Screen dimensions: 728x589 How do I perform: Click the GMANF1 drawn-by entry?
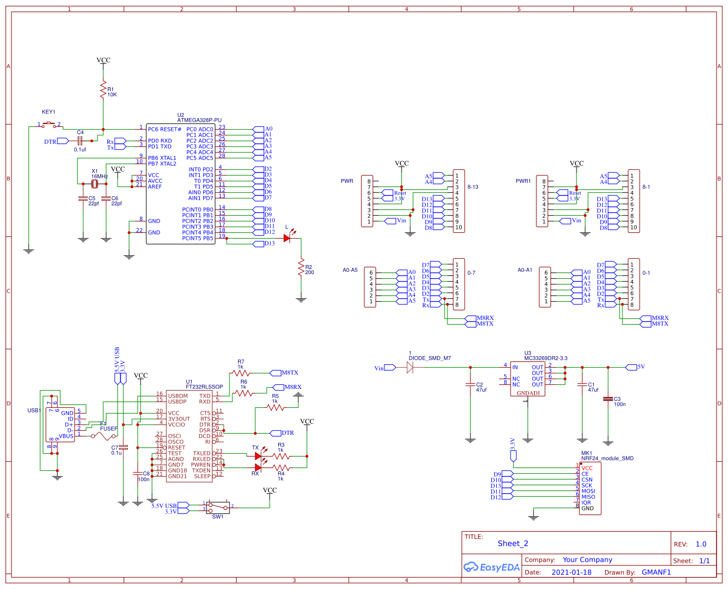pos(656,572)
